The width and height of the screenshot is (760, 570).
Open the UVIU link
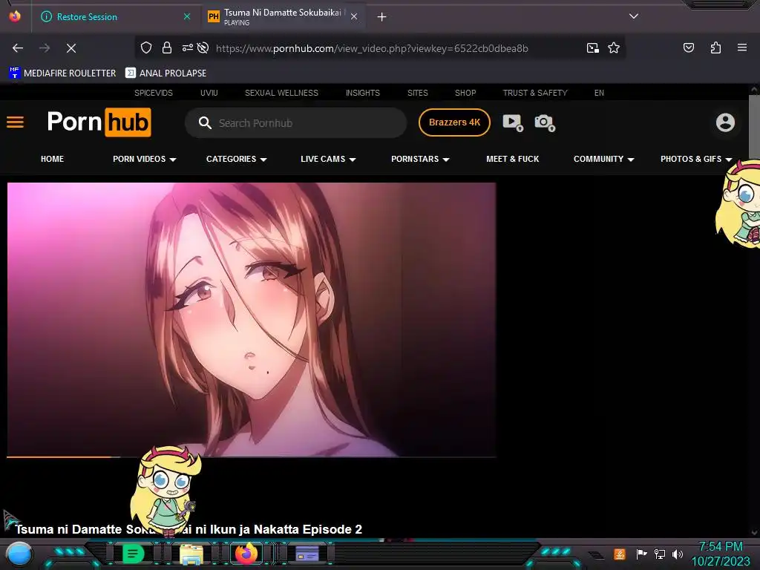(x=209, y=93)
